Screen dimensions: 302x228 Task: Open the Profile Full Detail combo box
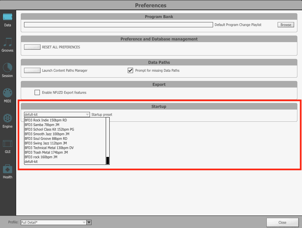[x=53, y=222]
